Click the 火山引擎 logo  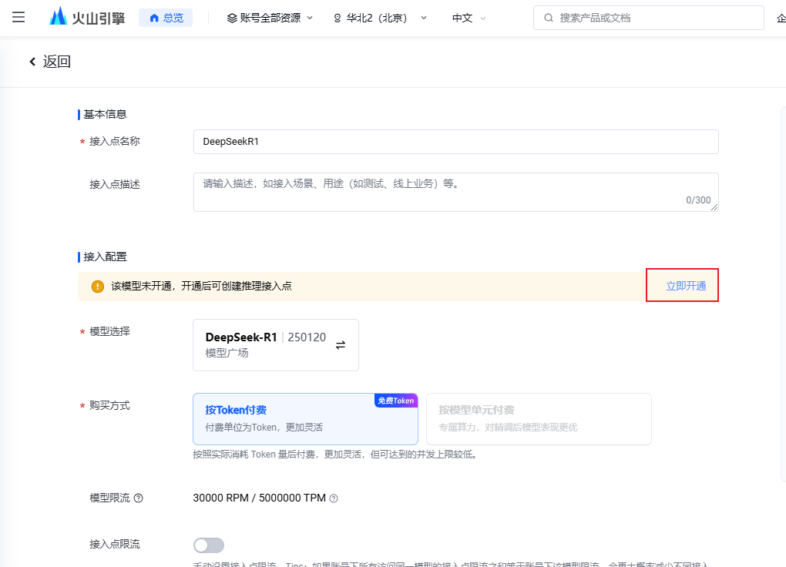[86, 17]
